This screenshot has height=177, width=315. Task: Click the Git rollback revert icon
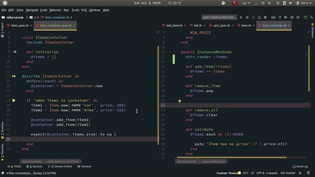click(x=298, y=18)
